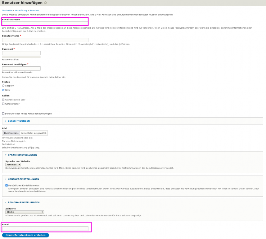The height and width of the screenshot is (239, 266).
Task: Click Neues Benutzerkonto erstellen button
Action: click(x=25, y=235)
